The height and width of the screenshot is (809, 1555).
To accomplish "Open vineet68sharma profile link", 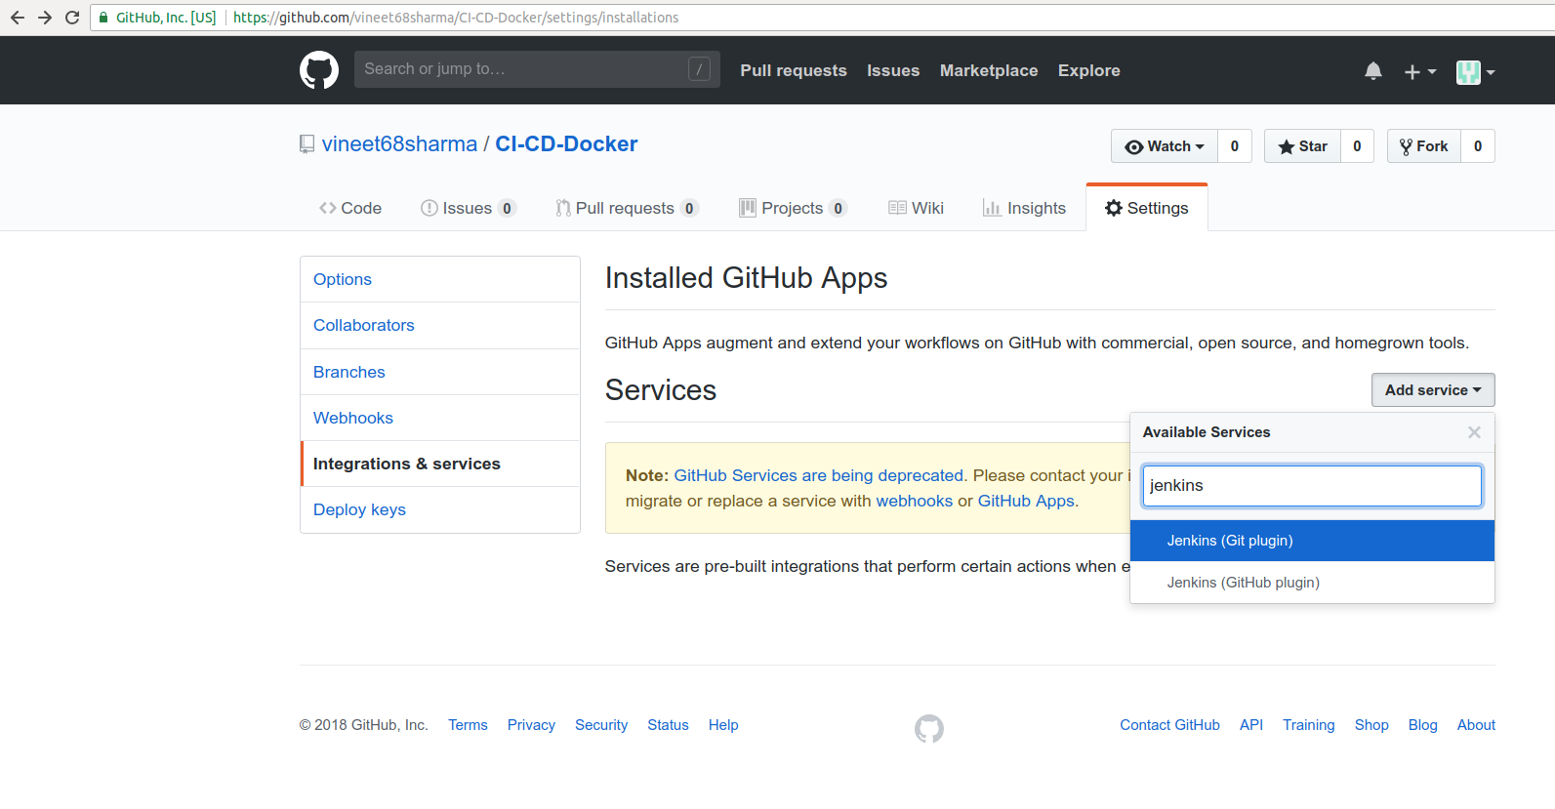I will pyautogui.click(x=399, y=144).
